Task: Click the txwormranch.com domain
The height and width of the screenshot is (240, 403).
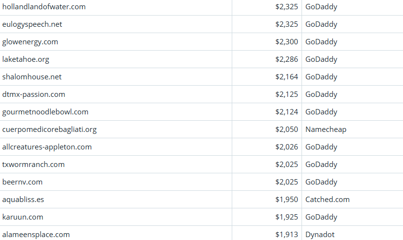Action: tap(34, 165)
